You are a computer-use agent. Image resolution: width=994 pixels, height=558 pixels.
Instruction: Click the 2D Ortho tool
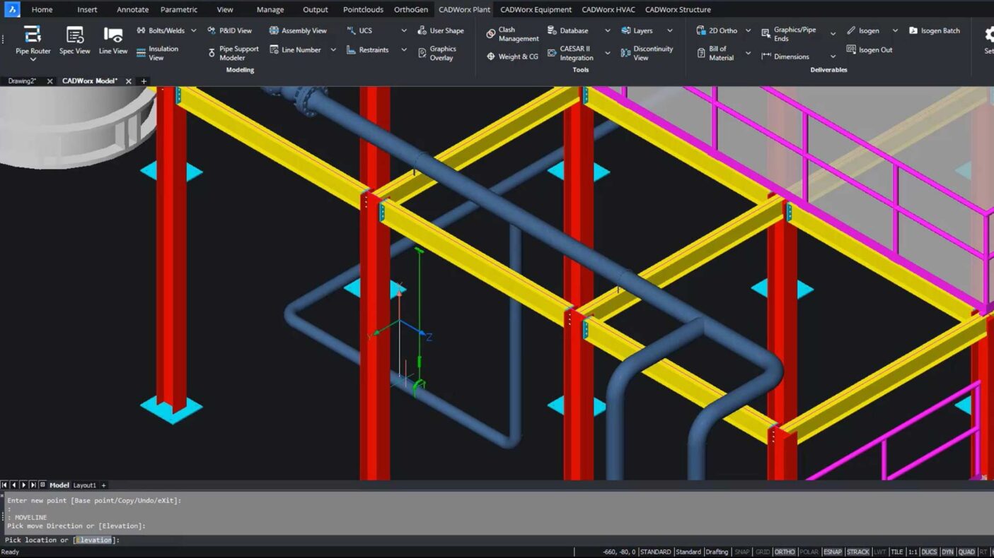[716, 30]
